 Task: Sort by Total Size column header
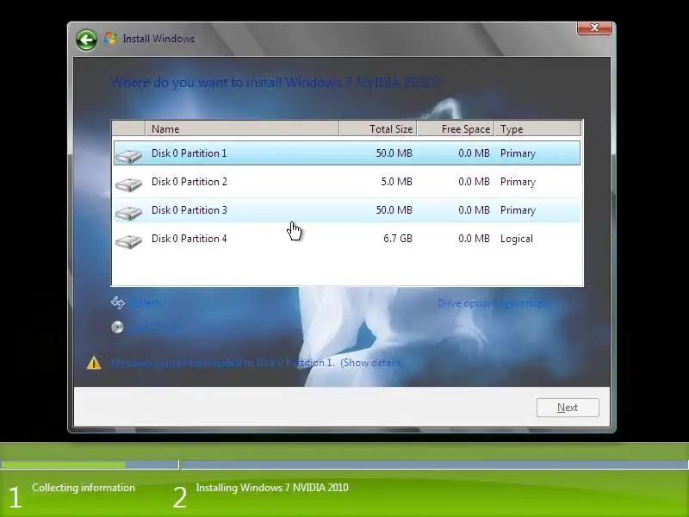click(378, 128)
